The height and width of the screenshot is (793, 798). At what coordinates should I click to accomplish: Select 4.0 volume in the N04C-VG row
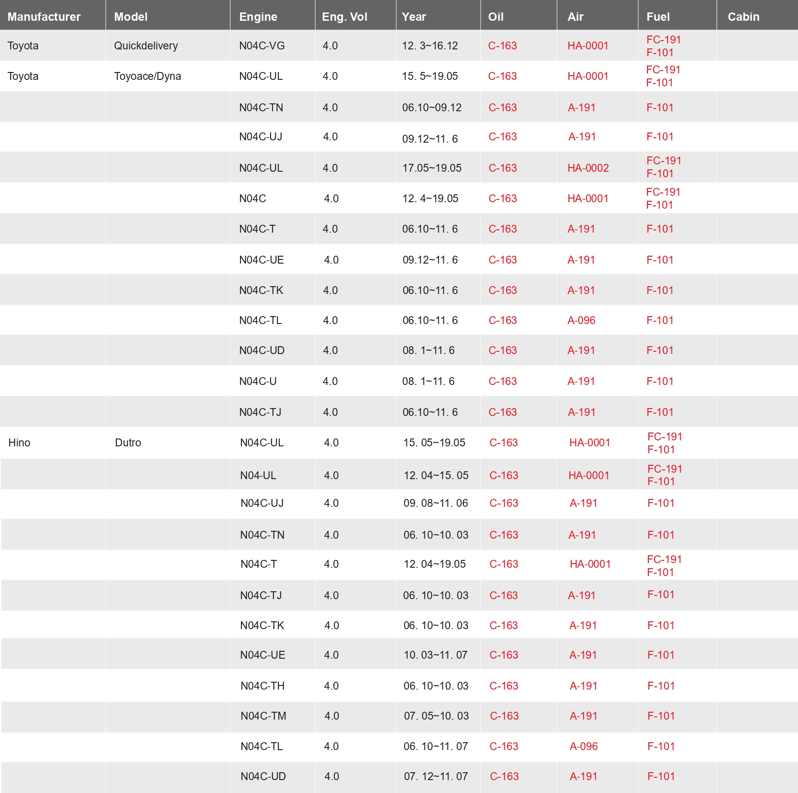click(330, 46)
